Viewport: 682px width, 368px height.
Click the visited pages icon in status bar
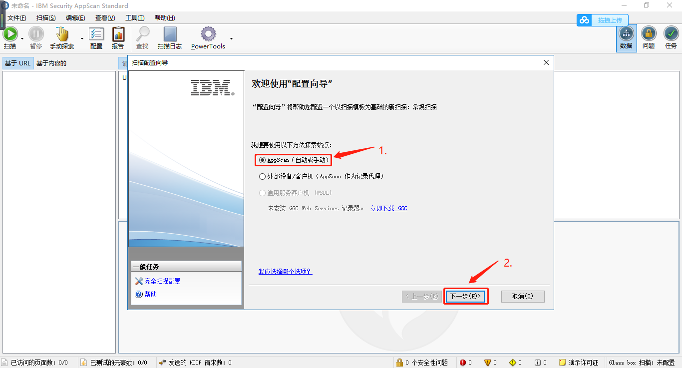(x=5, y=363)
